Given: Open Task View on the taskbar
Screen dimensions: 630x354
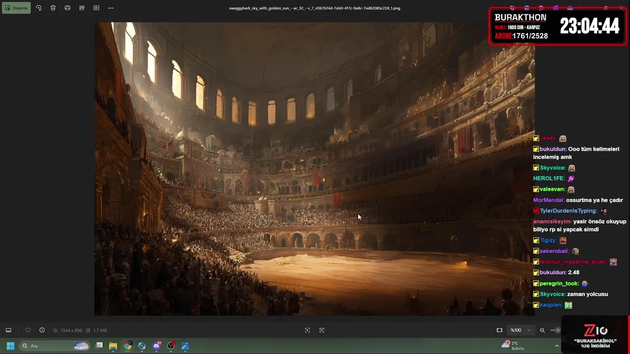Looking at the screenshot, I should point(99,346).
